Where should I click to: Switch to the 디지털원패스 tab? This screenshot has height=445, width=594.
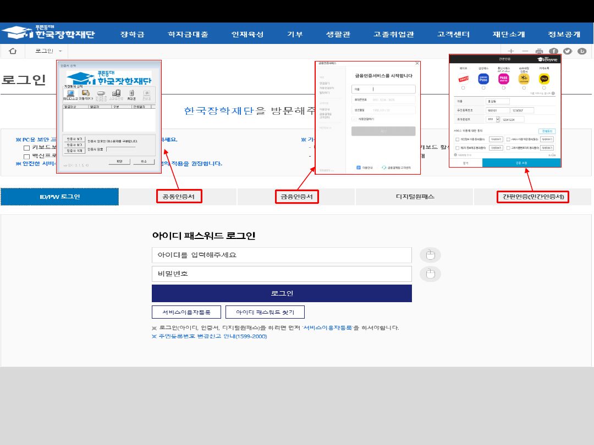pyautogui.click(x=415, y=197)
